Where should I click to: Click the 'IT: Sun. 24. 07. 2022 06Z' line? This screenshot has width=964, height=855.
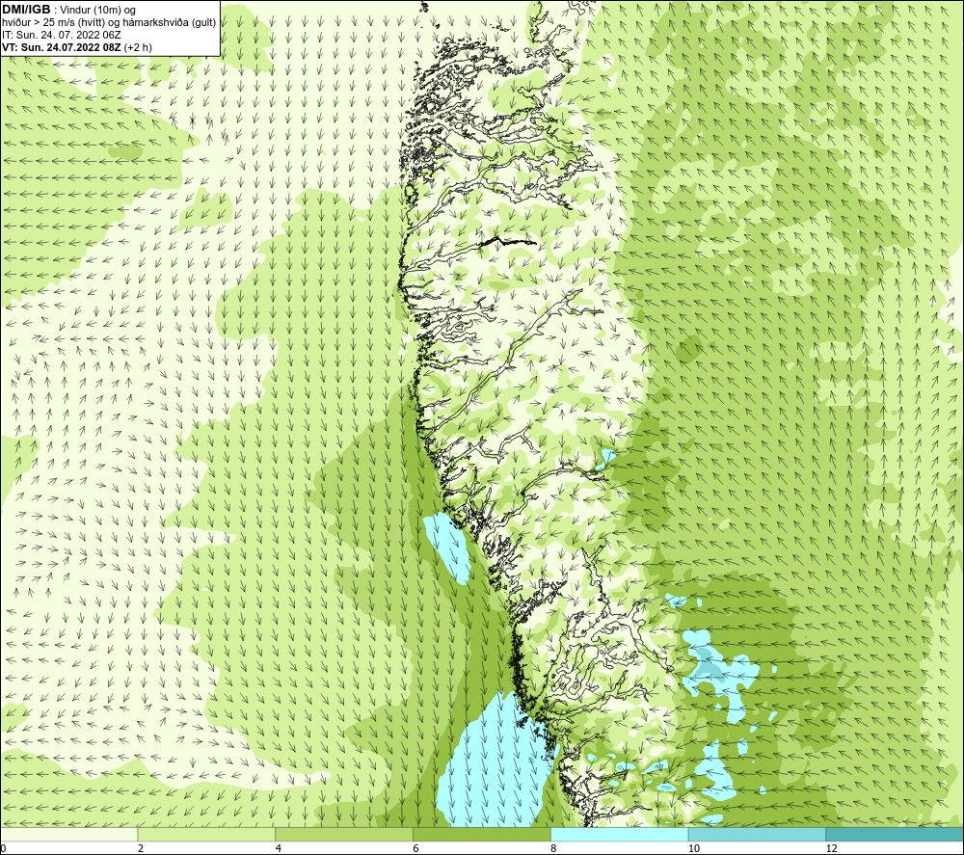click(62, 35)
